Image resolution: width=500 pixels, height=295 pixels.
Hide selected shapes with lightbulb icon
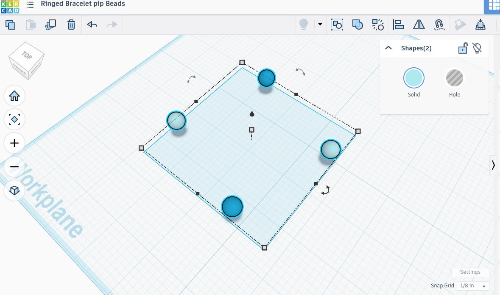click(x=477, y=48)
